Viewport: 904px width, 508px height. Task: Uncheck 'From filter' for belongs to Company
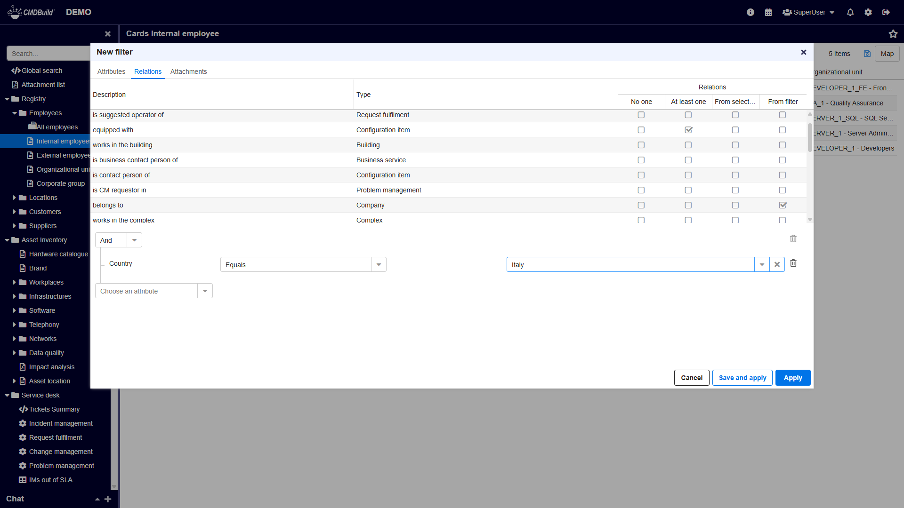[783, 205]
